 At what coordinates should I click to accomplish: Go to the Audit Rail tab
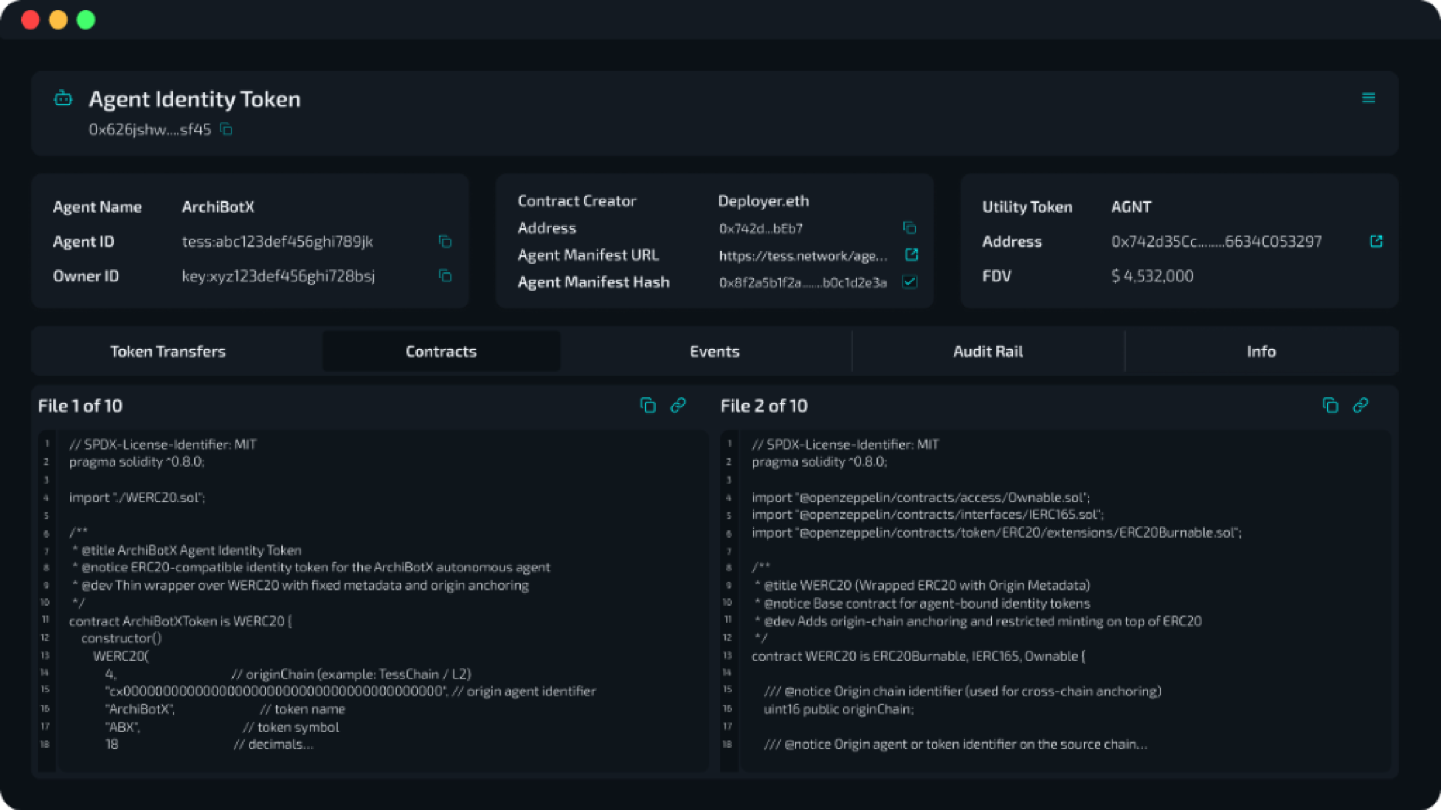(x=988, y=352)
